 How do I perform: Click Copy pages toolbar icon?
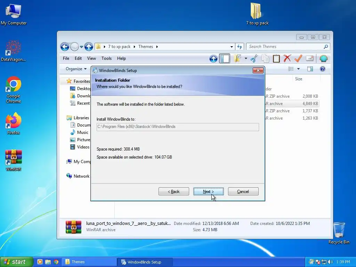(x=265, y=58)
